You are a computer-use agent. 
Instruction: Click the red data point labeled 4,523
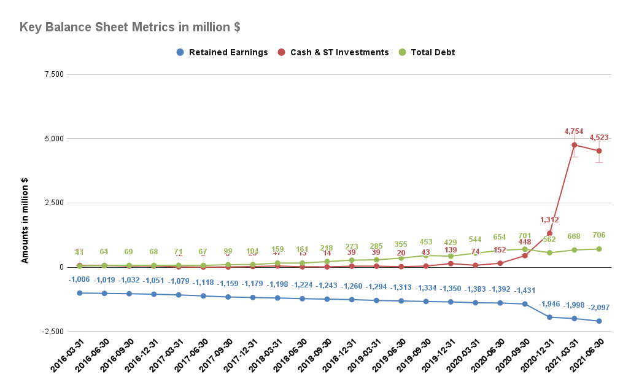598,150
